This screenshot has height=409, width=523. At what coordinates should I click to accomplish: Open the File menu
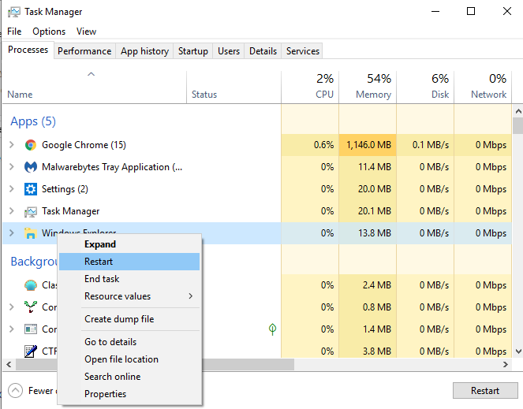[x=14, y=32]
